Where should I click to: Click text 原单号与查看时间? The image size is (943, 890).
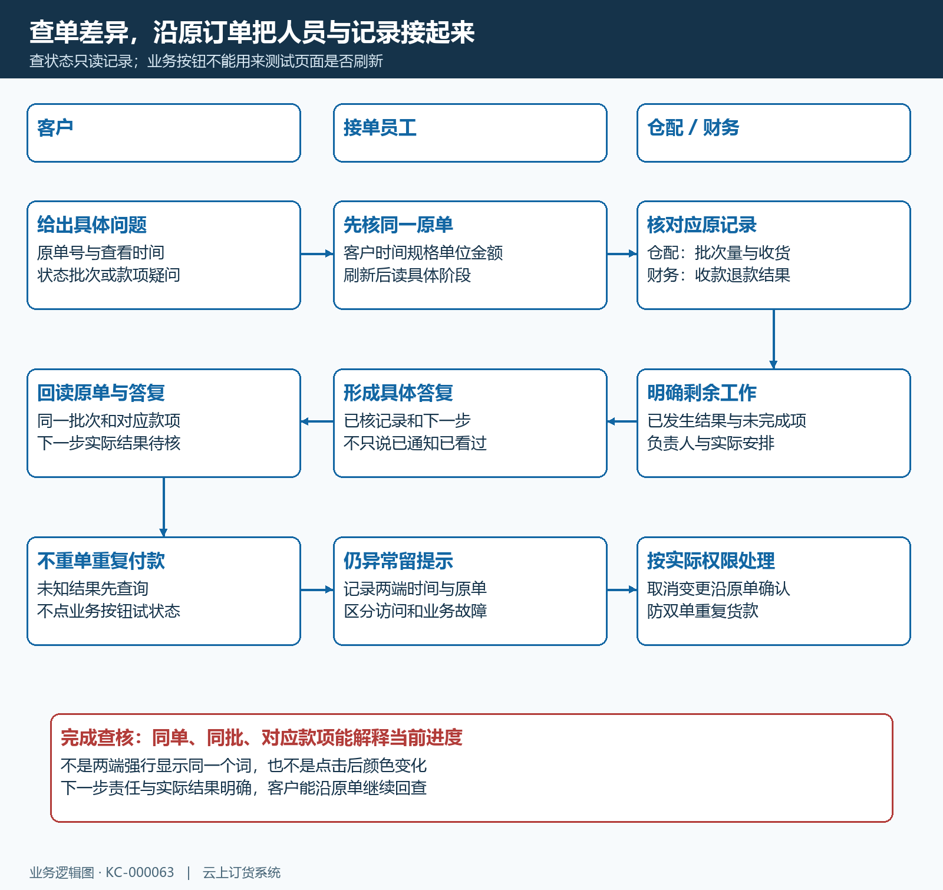(x=101, y=253)
